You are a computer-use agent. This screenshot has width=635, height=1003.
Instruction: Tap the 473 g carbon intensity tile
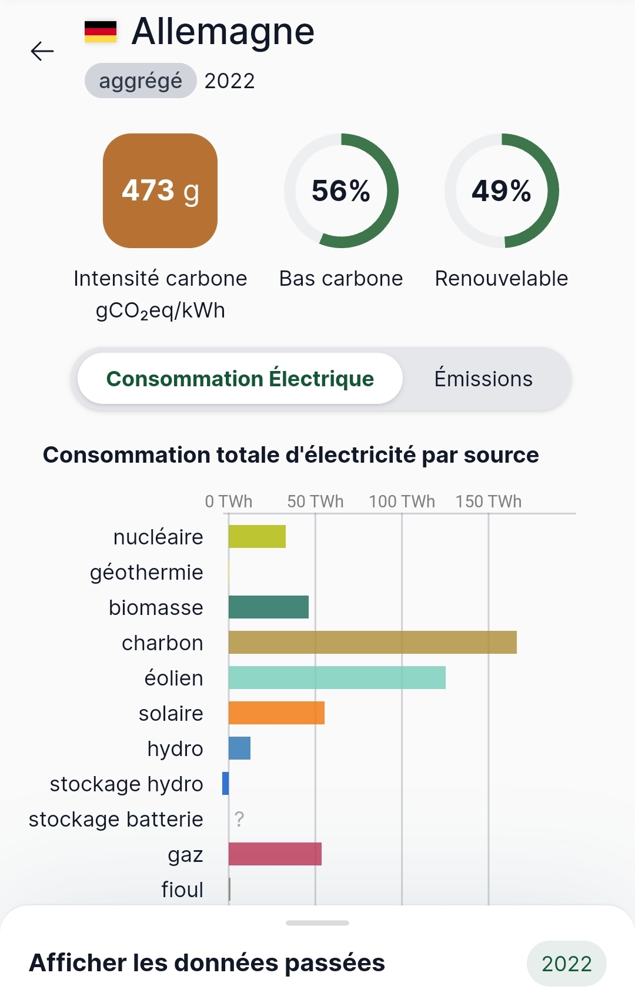[x=160, y=190]
